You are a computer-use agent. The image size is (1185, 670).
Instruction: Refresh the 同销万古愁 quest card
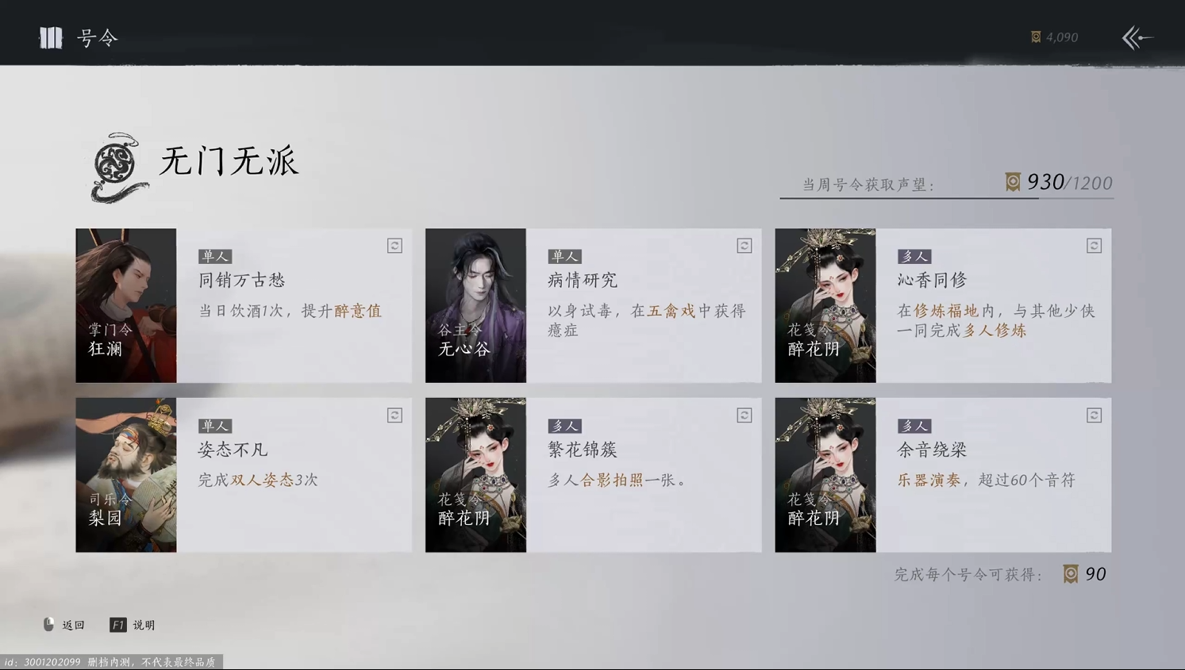point(394,246)
